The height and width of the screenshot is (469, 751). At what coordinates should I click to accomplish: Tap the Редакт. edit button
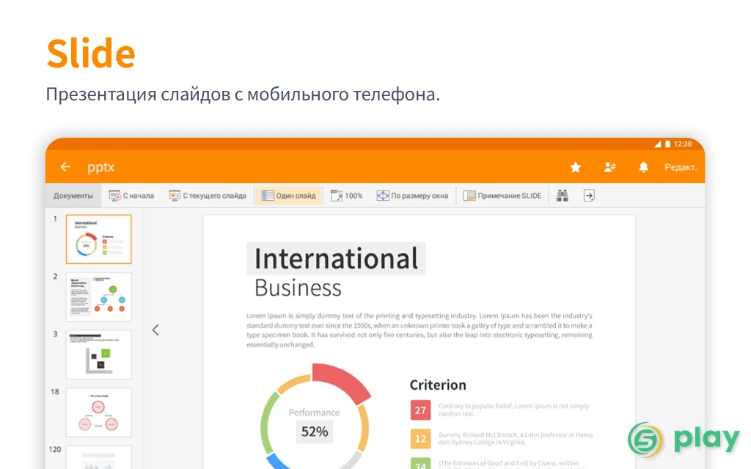click(681, 167)
